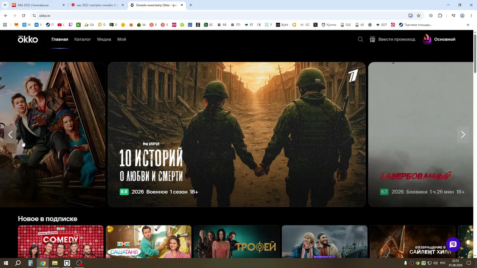
Task: Click the okko.tv address bar
Action: (220, 16)
